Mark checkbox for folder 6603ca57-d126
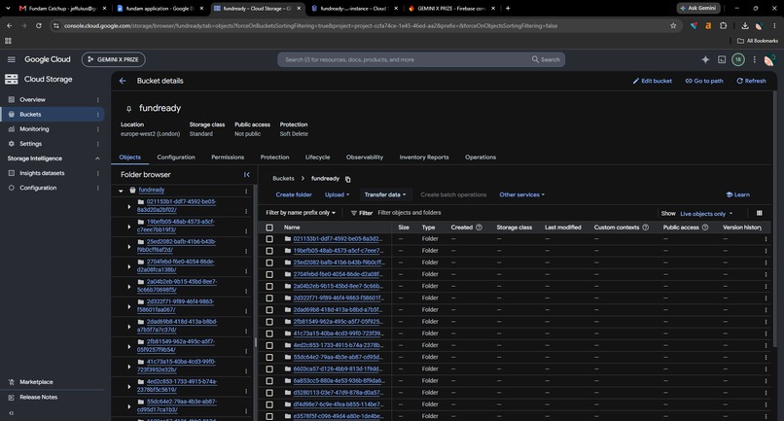Screen dimensions: 784x421 (x=269, y=369)
